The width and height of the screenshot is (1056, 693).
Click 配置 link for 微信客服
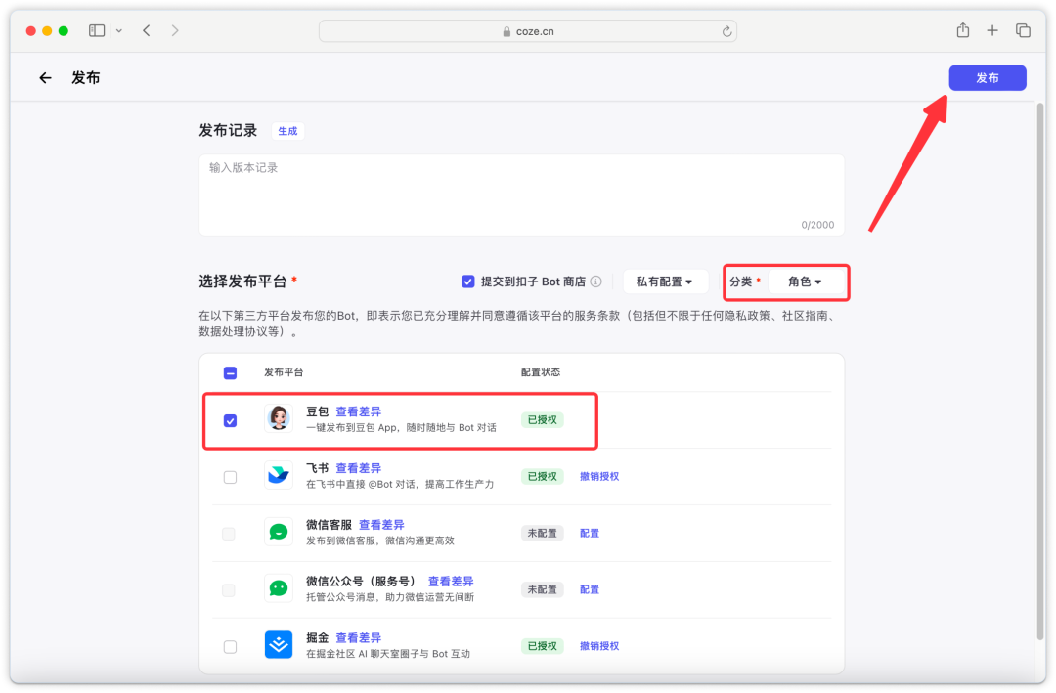(x=590, y=533)
